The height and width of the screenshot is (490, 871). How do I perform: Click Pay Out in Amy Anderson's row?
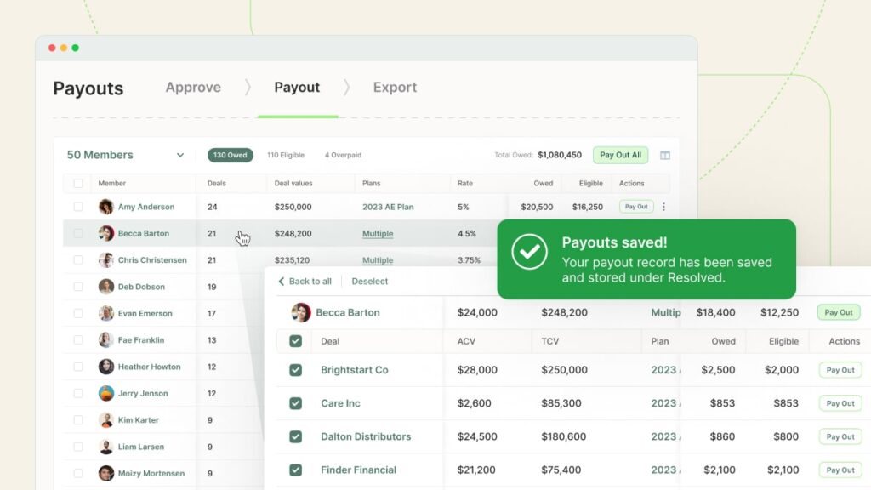pos(636,207)
